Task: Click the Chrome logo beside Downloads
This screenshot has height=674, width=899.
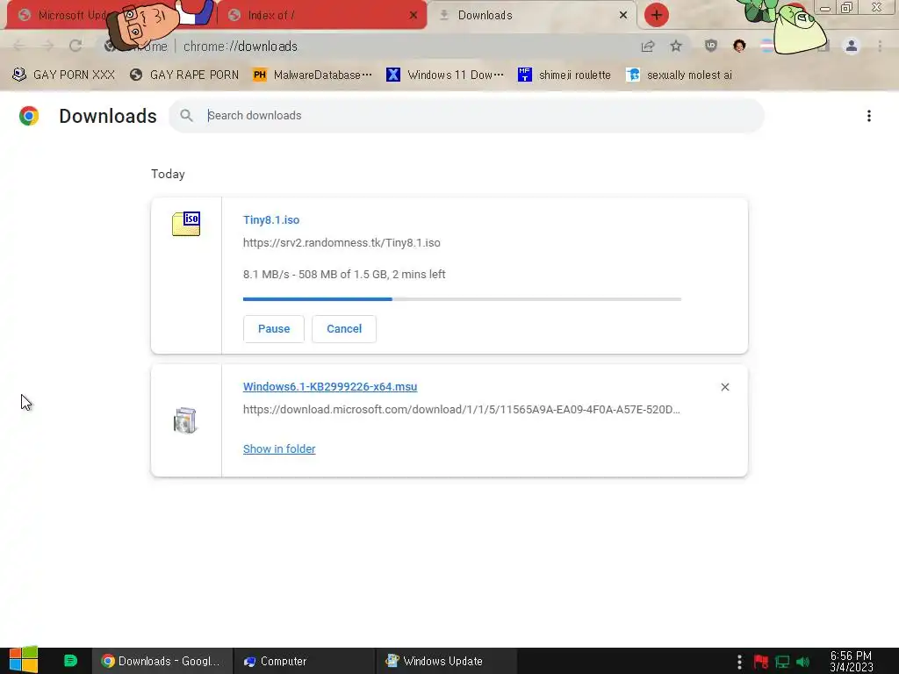Action: [29, 116]
